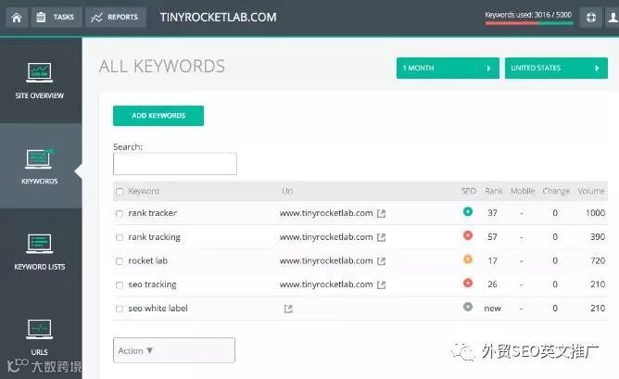619x379 pixels.
Task: Click keyword text 'seo white label'
Action: [x=158, y=309]
